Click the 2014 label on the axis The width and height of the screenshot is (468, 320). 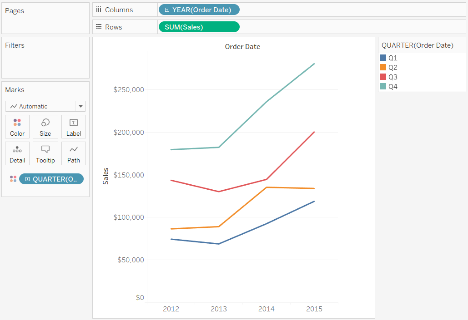click(x=266, y=309)
